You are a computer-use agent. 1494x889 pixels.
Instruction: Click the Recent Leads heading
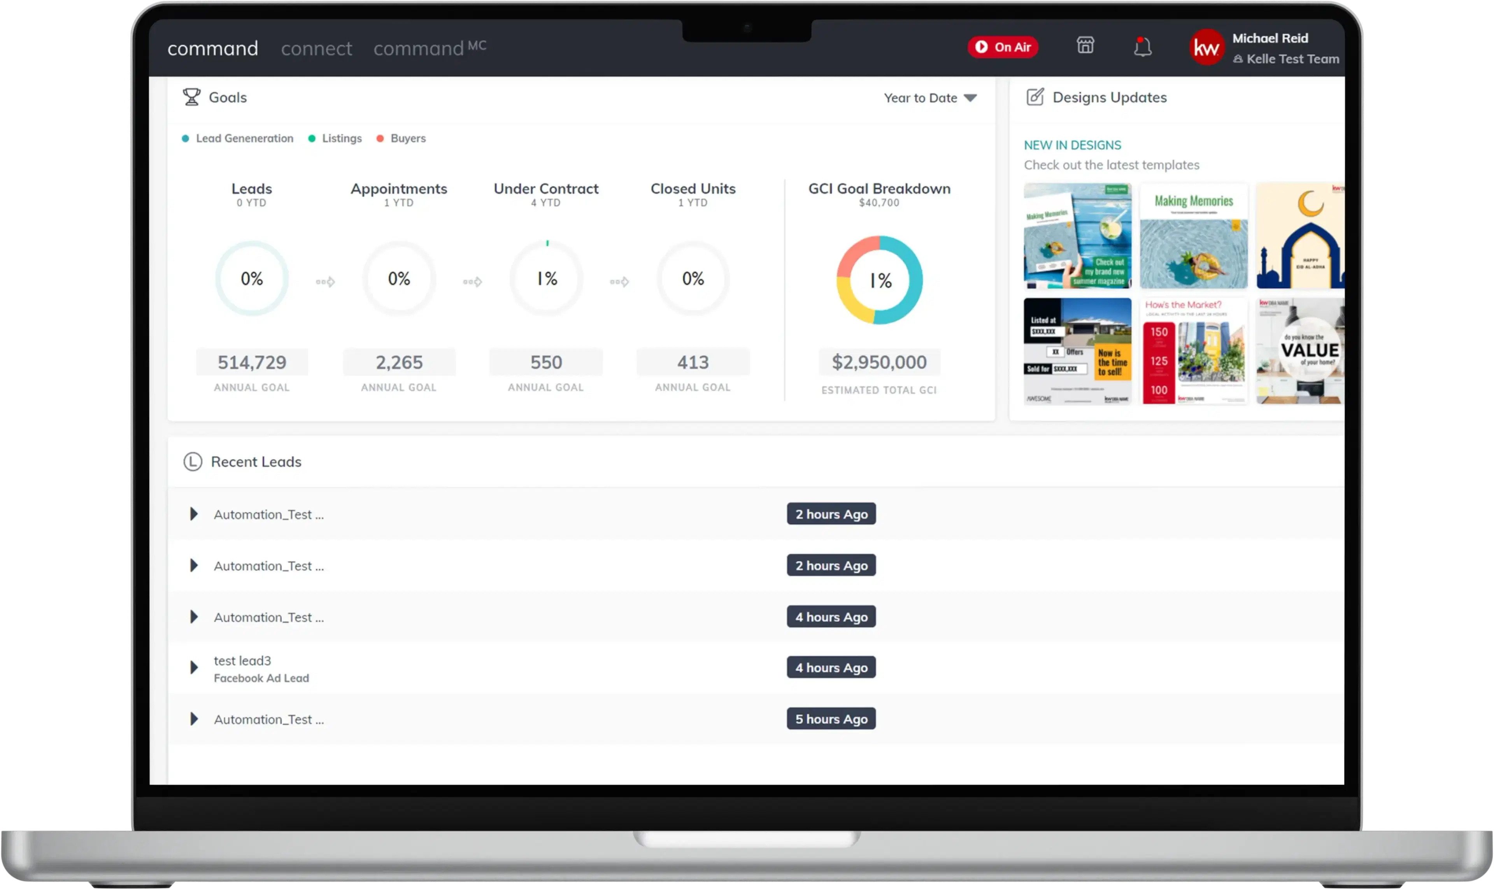coord(256,461)
